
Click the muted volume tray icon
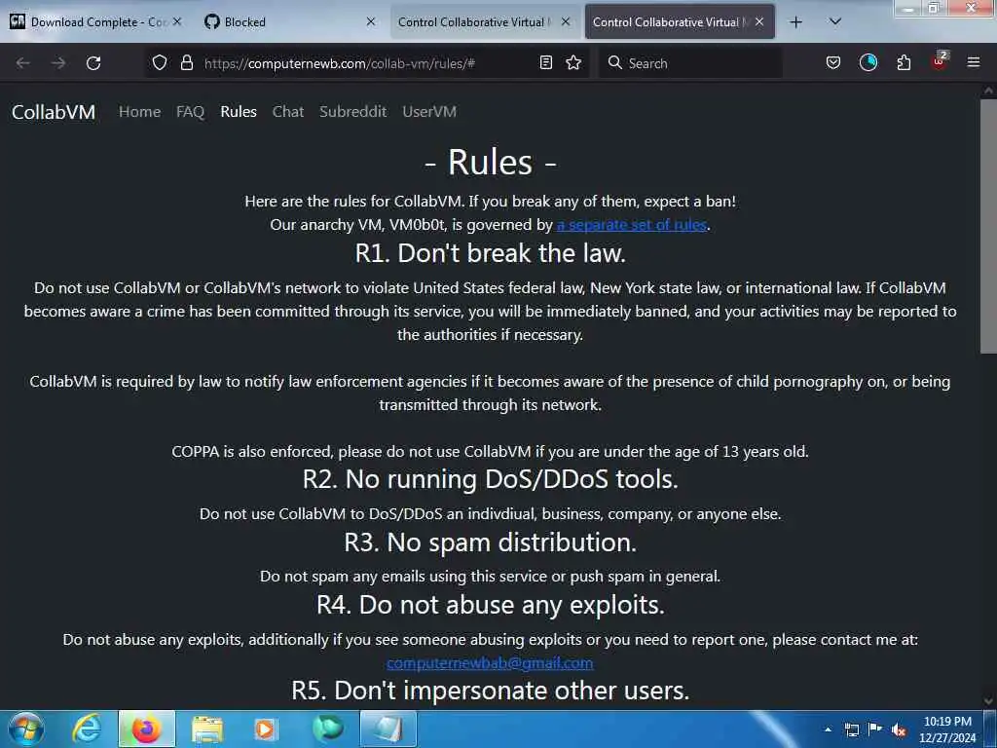pyautogui.click(x=899, y=729)
